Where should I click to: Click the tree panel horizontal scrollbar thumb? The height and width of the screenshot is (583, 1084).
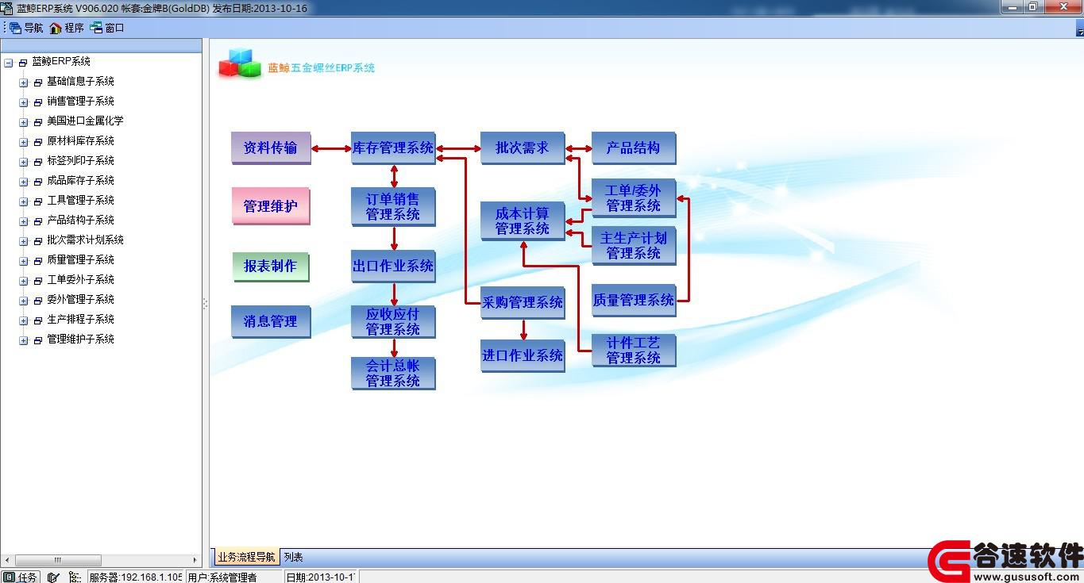pos(58,560)
